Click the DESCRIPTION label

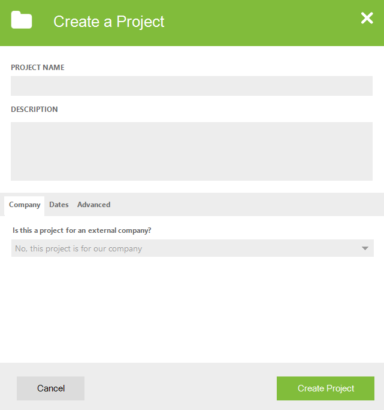coord(34,110)
